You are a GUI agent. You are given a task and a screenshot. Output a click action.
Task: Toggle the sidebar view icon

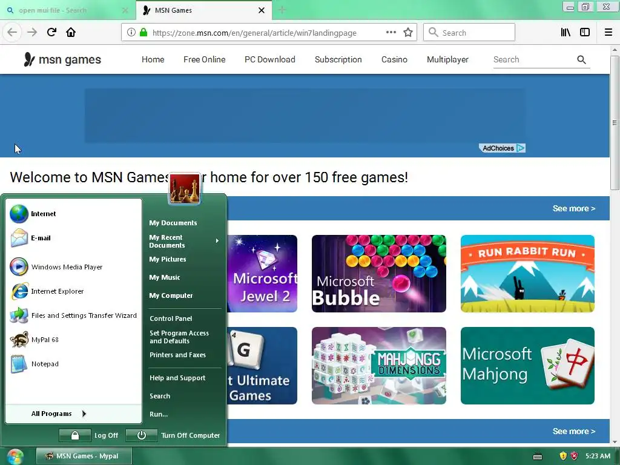585,33
